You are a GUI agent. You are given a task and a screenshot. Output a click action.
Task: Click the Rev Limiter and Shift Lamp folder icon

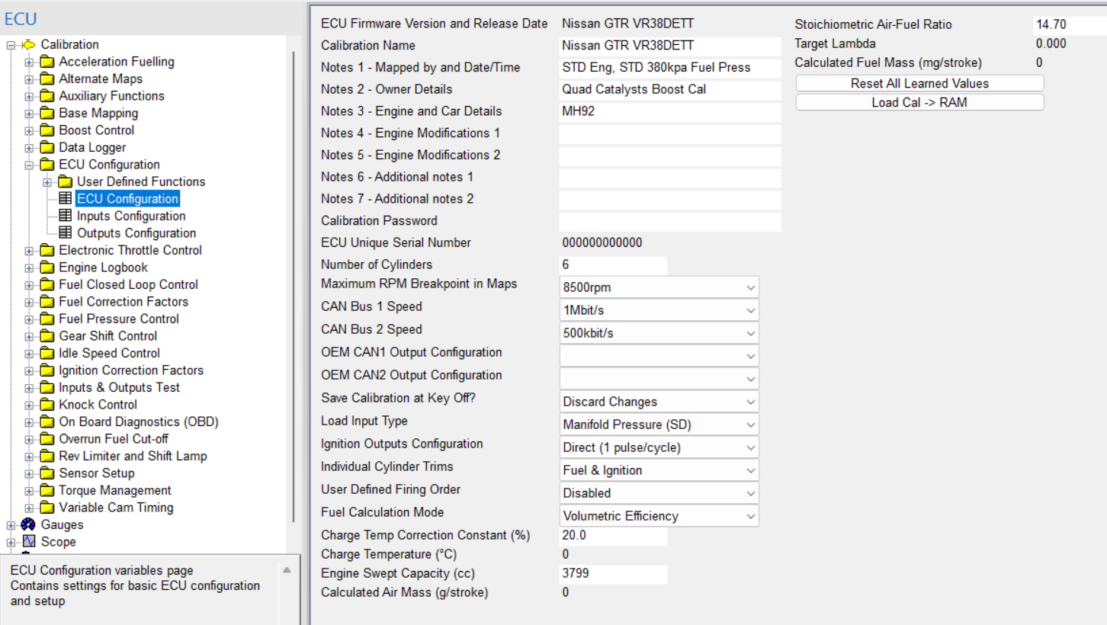coord(47,457)
